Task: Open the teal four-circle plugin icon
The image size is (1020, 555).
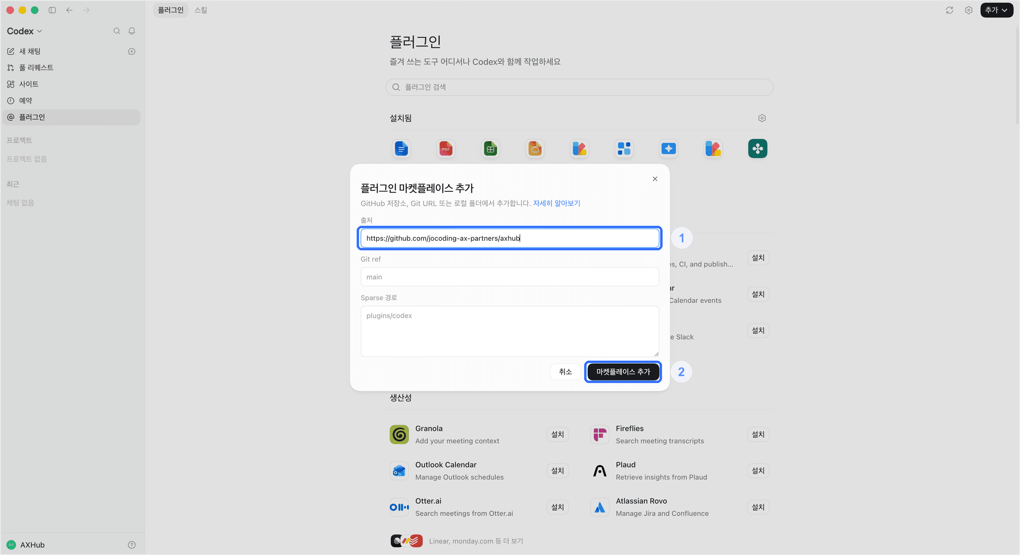Action: [x=757, y=149]
